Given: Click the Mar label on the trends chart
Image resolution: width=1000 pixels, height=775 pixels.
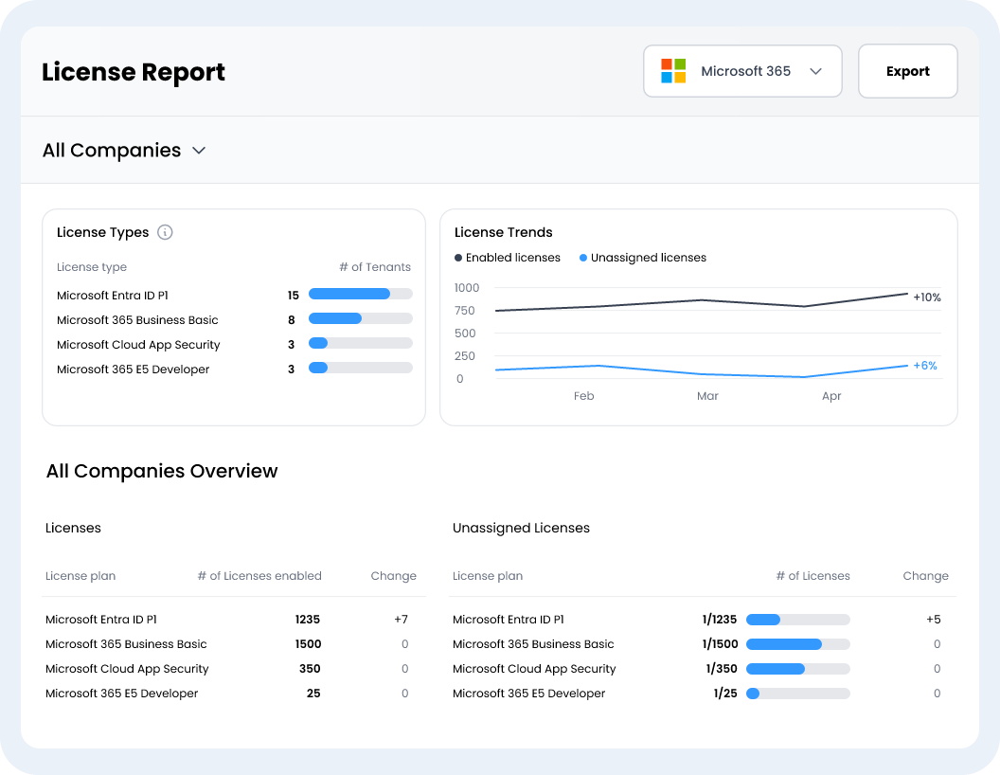Looking at the screenshot, I should click(707, 396).
